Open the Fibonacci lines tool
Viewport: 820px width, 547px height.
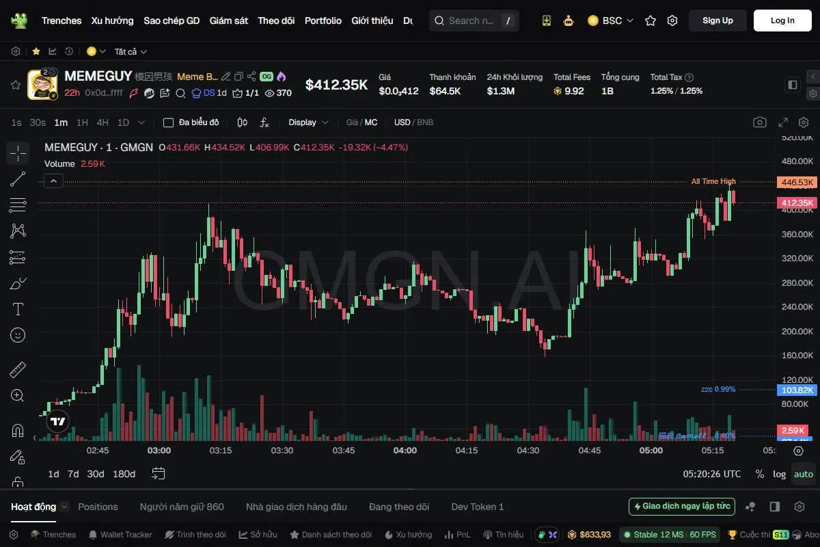point(18,205)
